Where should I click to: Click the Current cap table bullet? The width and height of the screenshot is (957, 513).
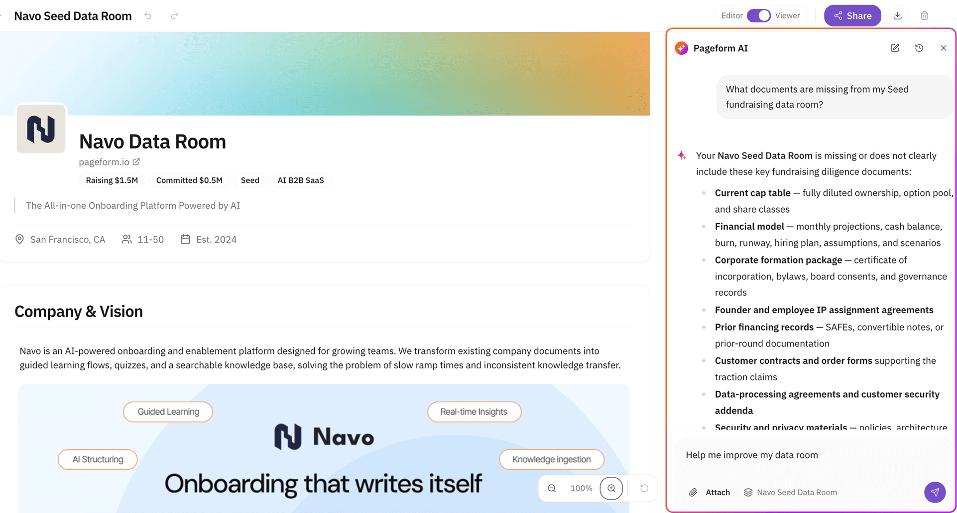click(834, 201)
